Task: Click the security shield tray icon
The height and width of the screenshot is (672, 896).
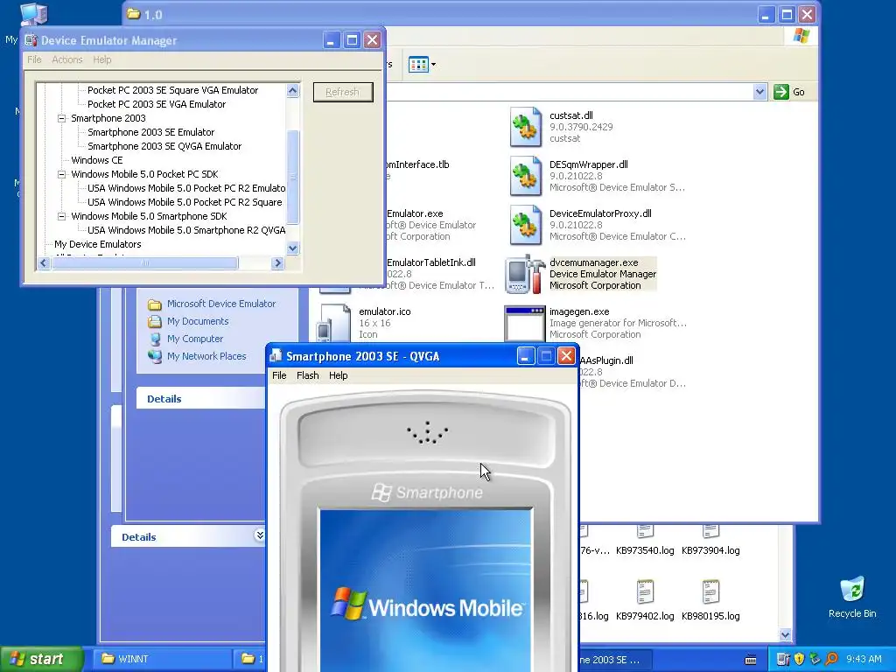Action: 799,659
